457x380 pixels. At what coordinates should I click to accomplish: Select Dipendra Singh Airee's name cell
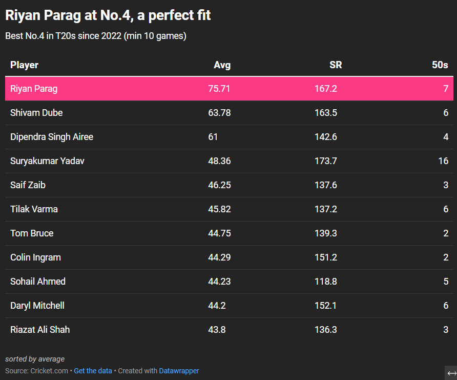52,137
